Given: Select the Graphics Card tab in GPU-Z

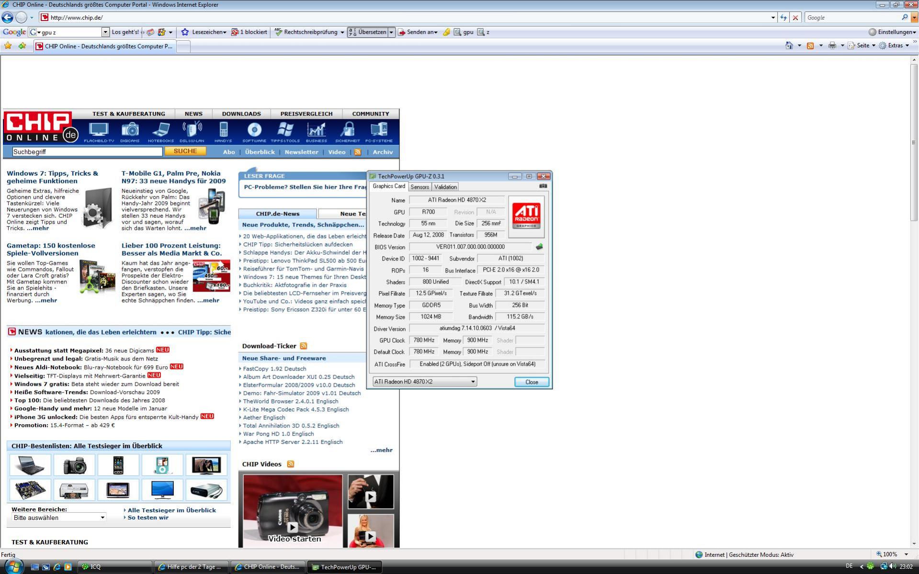Looking at the screenshot, I should pos(389,186).
